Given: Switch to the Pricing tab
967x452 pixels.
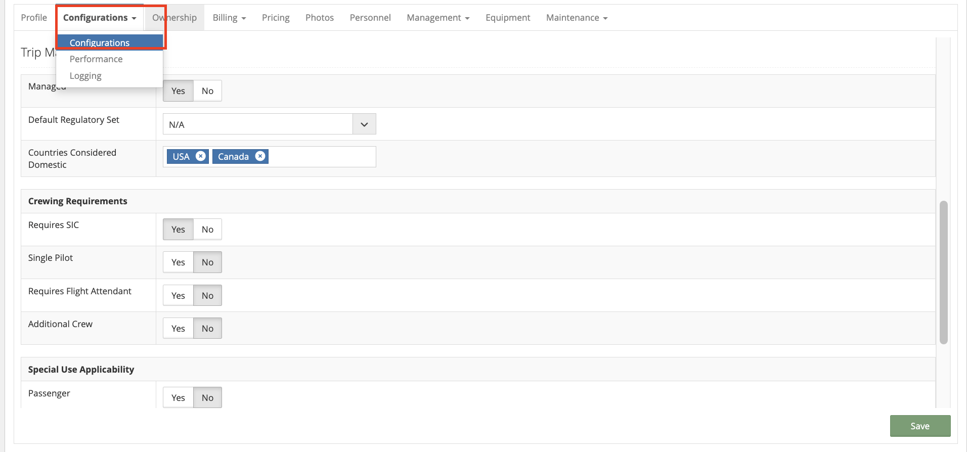Looking at the screenshot, I should tap(276, 18).
